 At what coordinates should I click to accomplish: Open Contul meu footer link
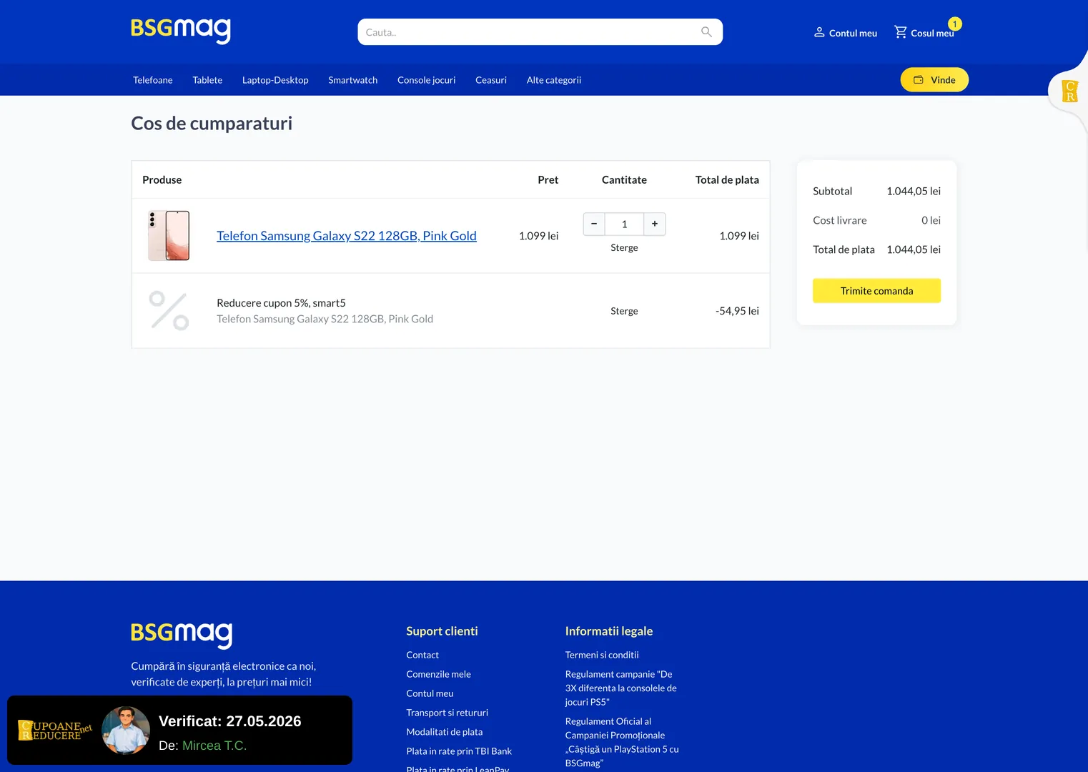pyautogui.click(x=430, y=693)
